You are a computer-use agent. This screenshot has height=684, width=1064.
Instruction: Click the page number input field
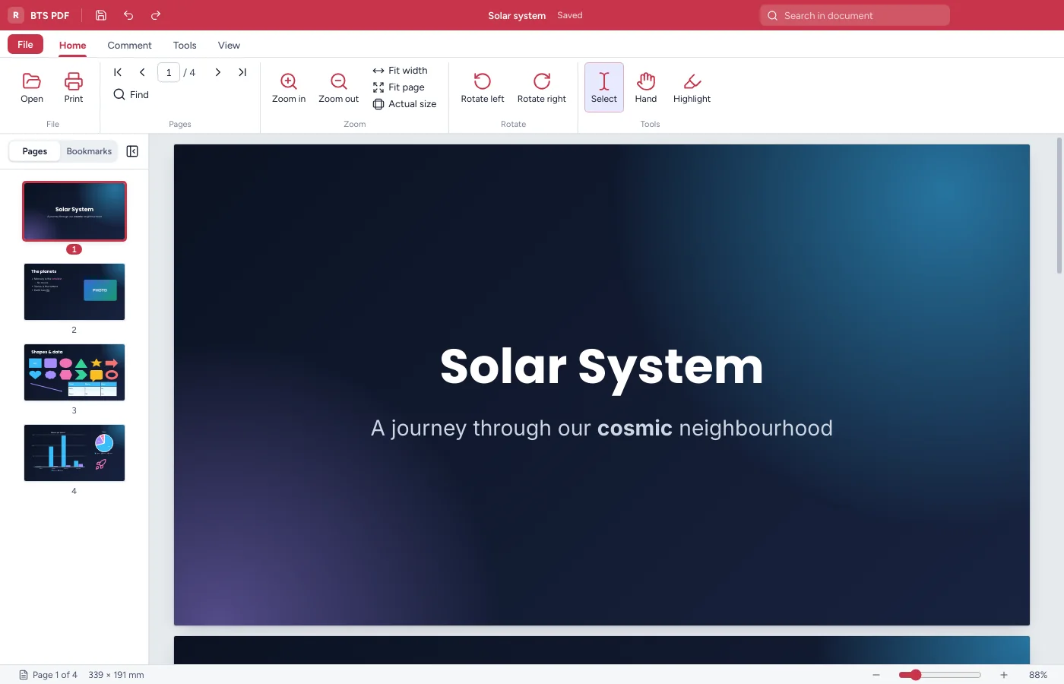pos(169,72)
